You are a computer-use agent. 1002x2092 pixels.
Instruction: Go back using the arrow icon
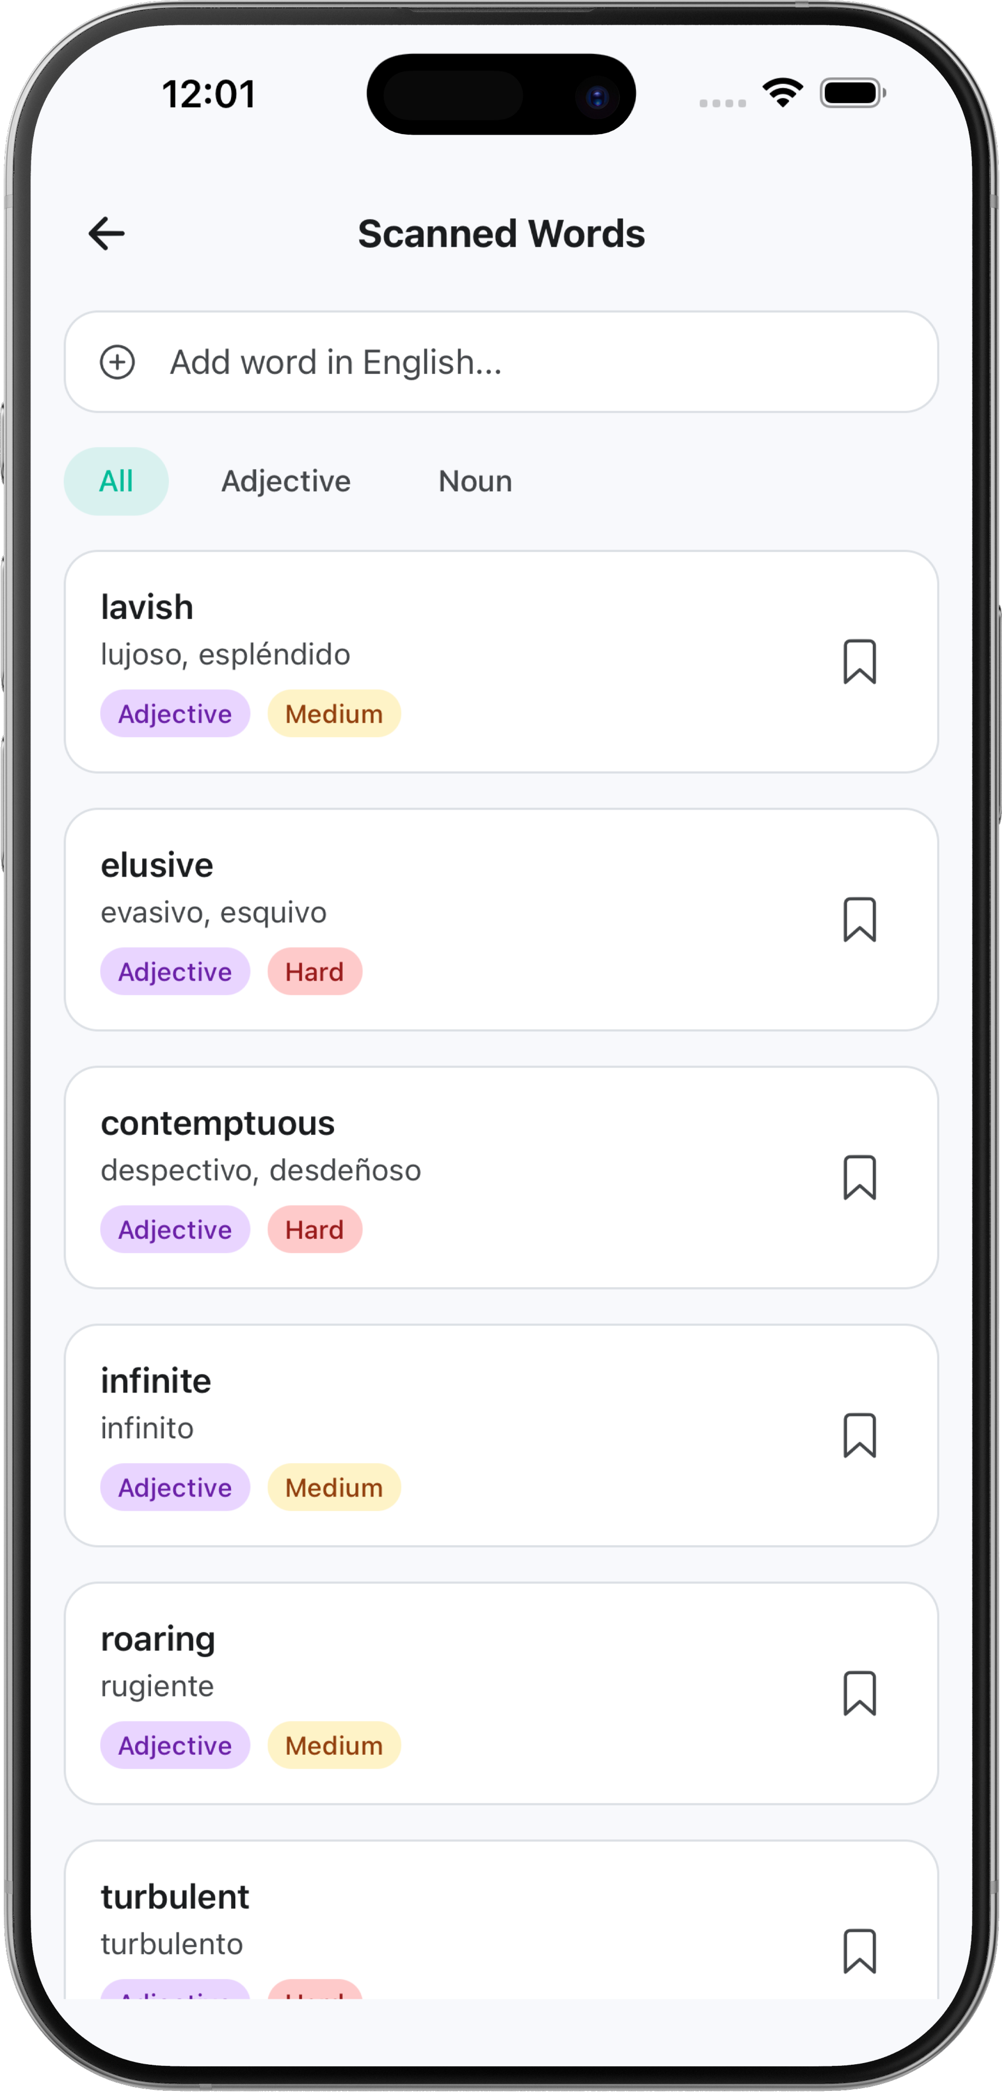[106, 234]
